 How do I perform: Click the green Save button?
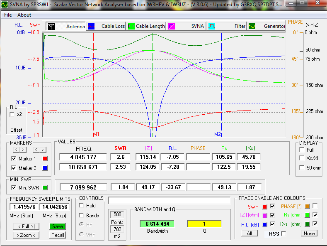click(x=58, y=226)
